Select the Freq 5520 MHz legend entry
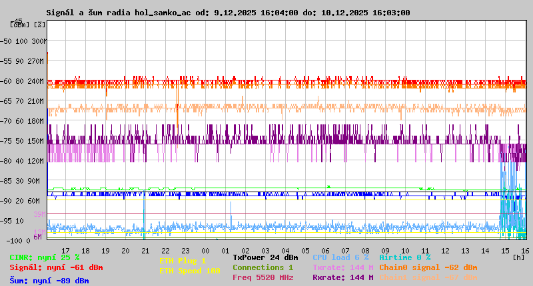Image resolution: width=533 pixels, height=286 pixels. [x=263, y=277]
